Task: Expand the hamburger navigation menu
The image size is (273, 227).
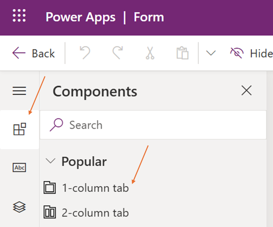Action: point(19,91)
